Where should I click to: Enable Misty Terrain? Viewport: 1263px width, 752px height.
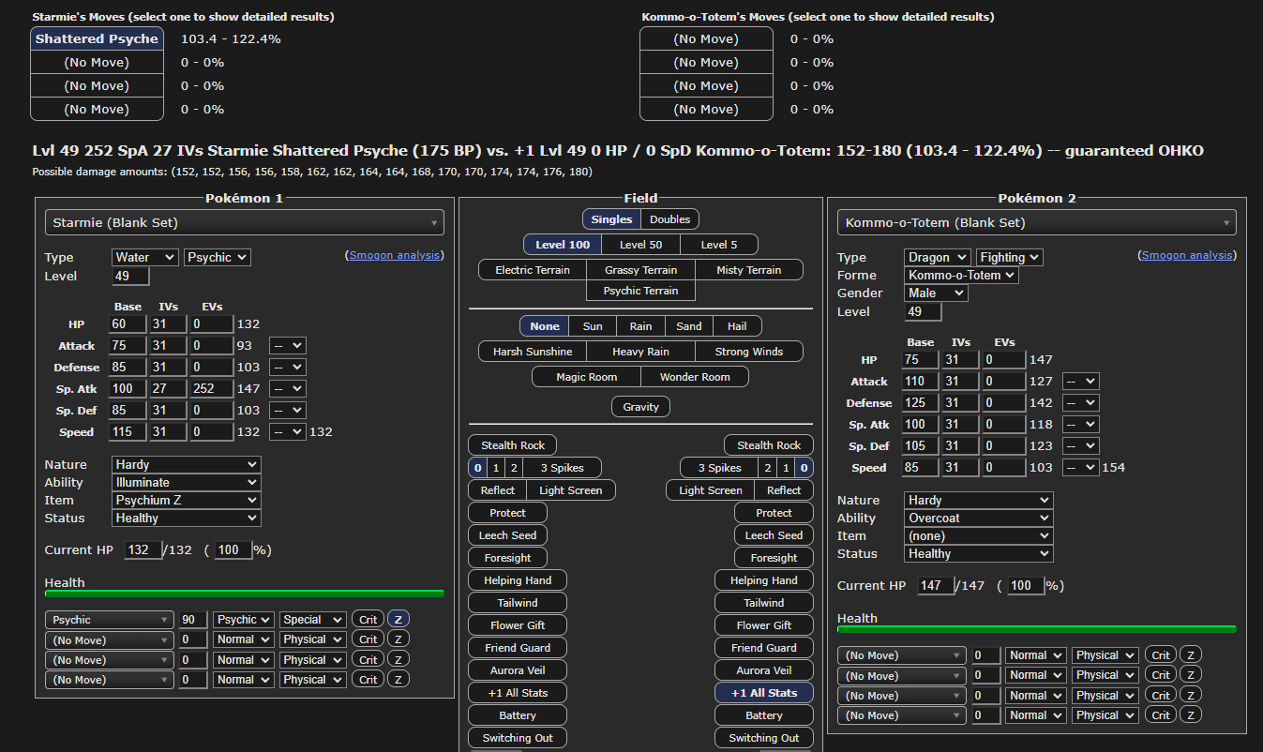pos(748,270)
